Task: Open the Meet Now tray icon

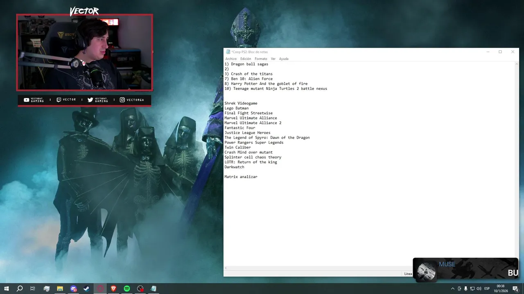Action: (x=459, y=289)
